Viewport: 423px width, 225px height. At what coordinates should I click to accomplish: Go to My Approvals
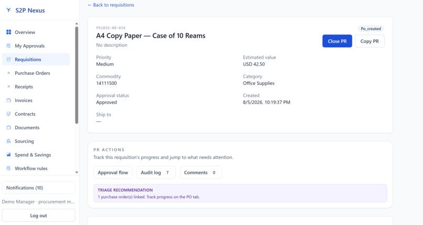36,46
